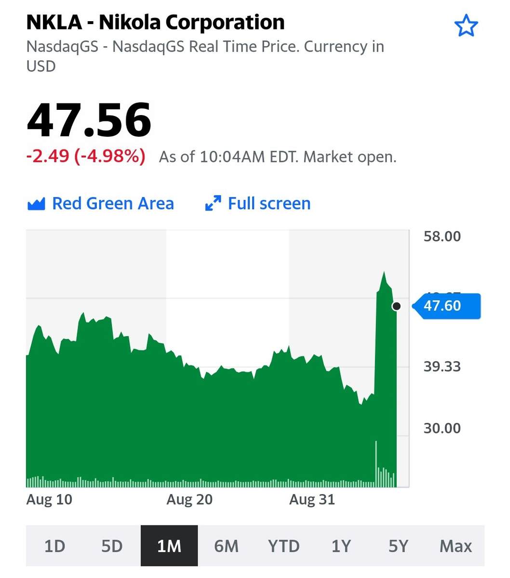Switch chart range to Max
510x578 pixels.
(x=456, y=546)
